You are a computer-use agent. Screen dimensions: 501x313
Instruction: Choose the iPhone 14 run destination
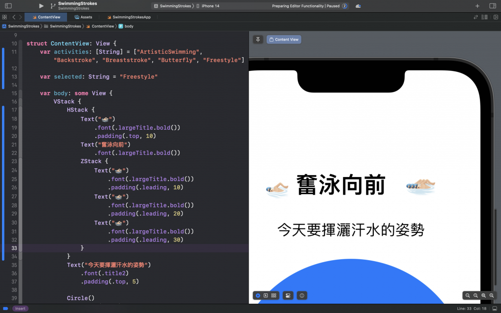[207, 6]
